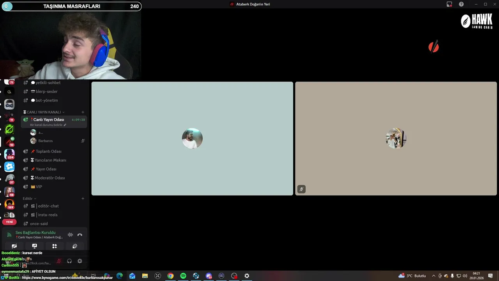Screen dimensions: 499x281
Task: Open soundboard icon in voice panel
Action: (75, 246)
